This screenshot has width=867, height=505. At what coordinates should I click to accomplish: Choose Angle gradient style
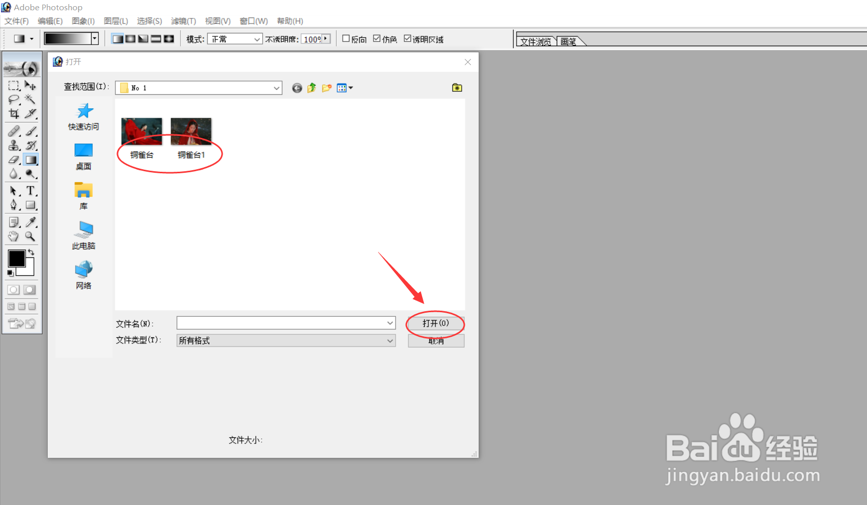click(x=144, y=39)
